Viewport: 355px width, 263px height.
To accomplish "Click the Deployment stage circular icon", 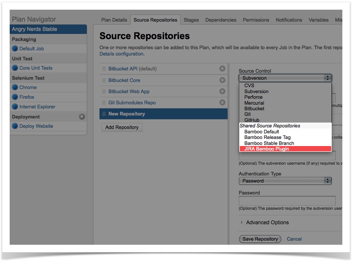I will (82, 117).
